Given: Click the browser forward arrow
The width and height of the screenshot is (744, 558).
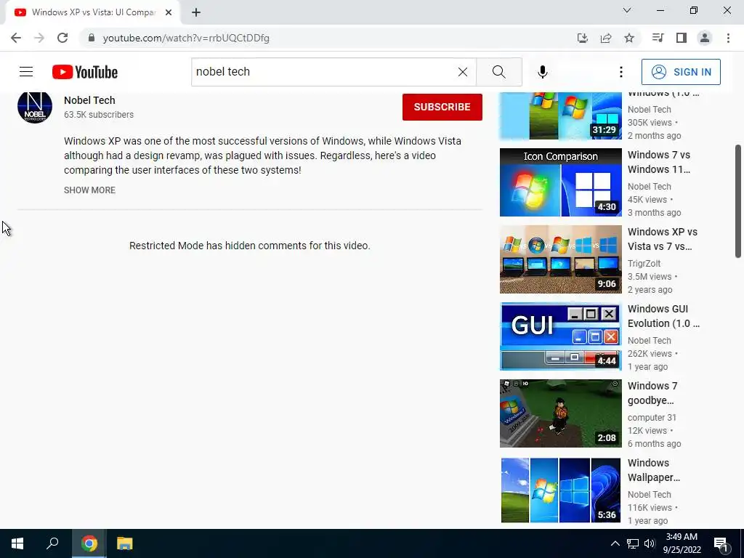Looking at the screenshot, I should (x=39, y=38).
